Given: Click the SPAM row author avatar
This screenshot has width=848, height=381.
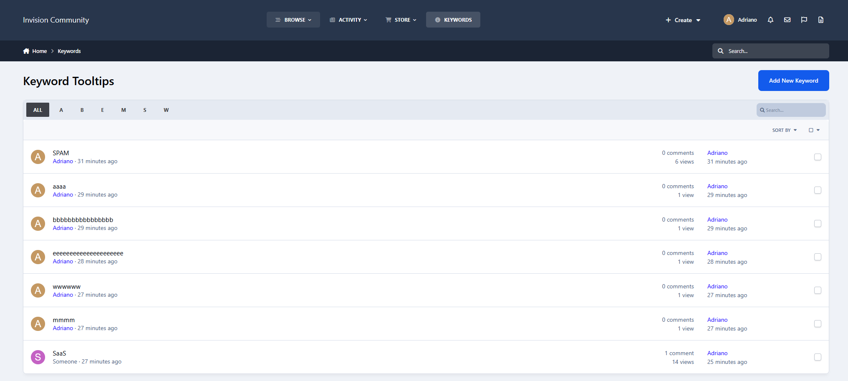Looking at the screenshot, I should 38,157.
